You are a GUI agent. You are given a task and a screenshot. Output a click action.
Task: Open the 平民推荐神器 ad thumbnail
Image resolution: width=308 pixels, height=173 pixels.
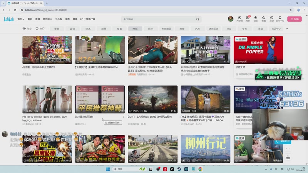click(100, 99)
